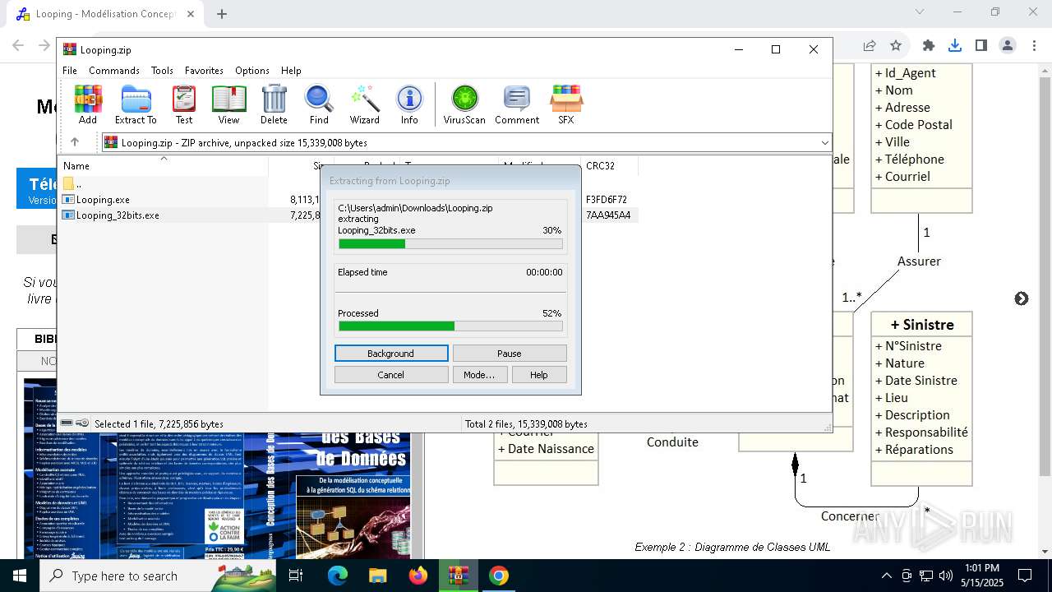Viewport: 1052px width, 592px height.
Task: Launch the Wizard wand icon
Action: point(364,104)
